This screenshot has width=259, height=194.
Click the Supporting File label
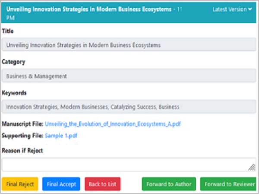coord(22,136)
